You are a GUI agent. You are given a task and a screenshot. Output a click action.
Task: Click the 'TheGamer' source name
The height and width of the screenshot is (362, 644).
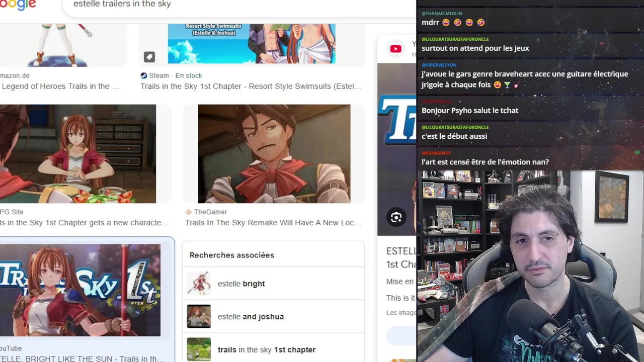point(210,212)
